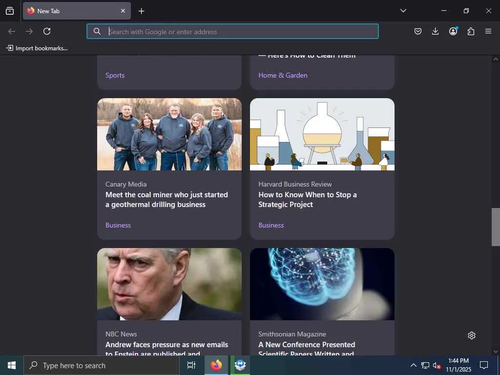Open the glowing brain image thumbnail
This screenshot has height=375, width=500.
click(x=322, y=284)
